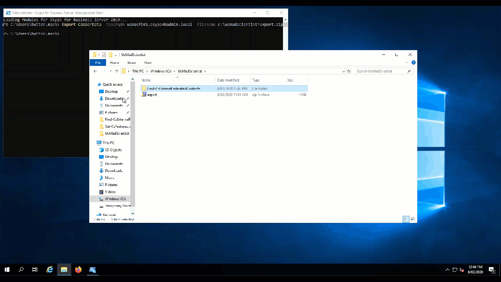The width and height of the screenshot is (501, 282).
Task: Open the Home ribbon tab
Action: coord(114,63)
